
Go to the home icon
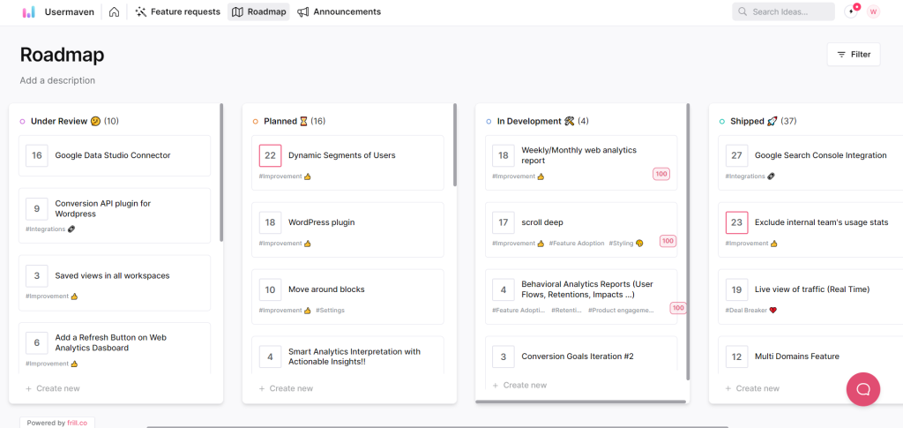point(114,11)
